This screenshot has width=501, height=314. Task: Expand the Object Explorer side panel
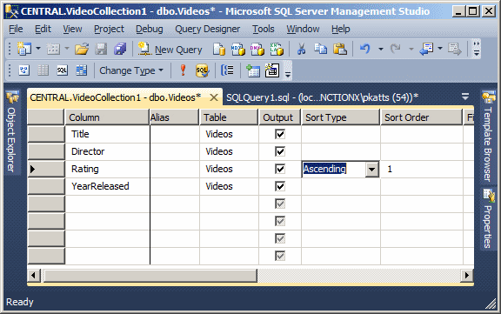(x=11, y=132)
